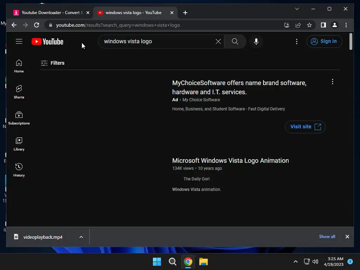Open Chrome profile icon

335,25
